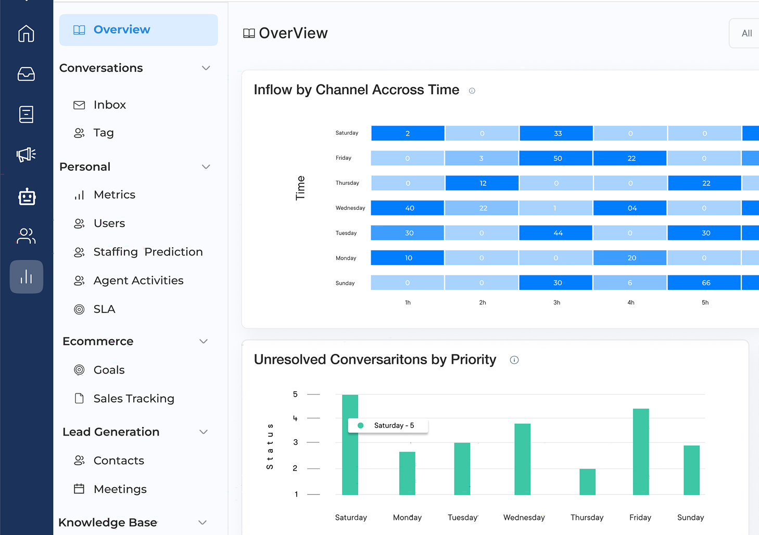The height and width of the screenshot is (535, 759).
Task: Click the people/teams icon in the sidebar
Action: click(26, 236)
